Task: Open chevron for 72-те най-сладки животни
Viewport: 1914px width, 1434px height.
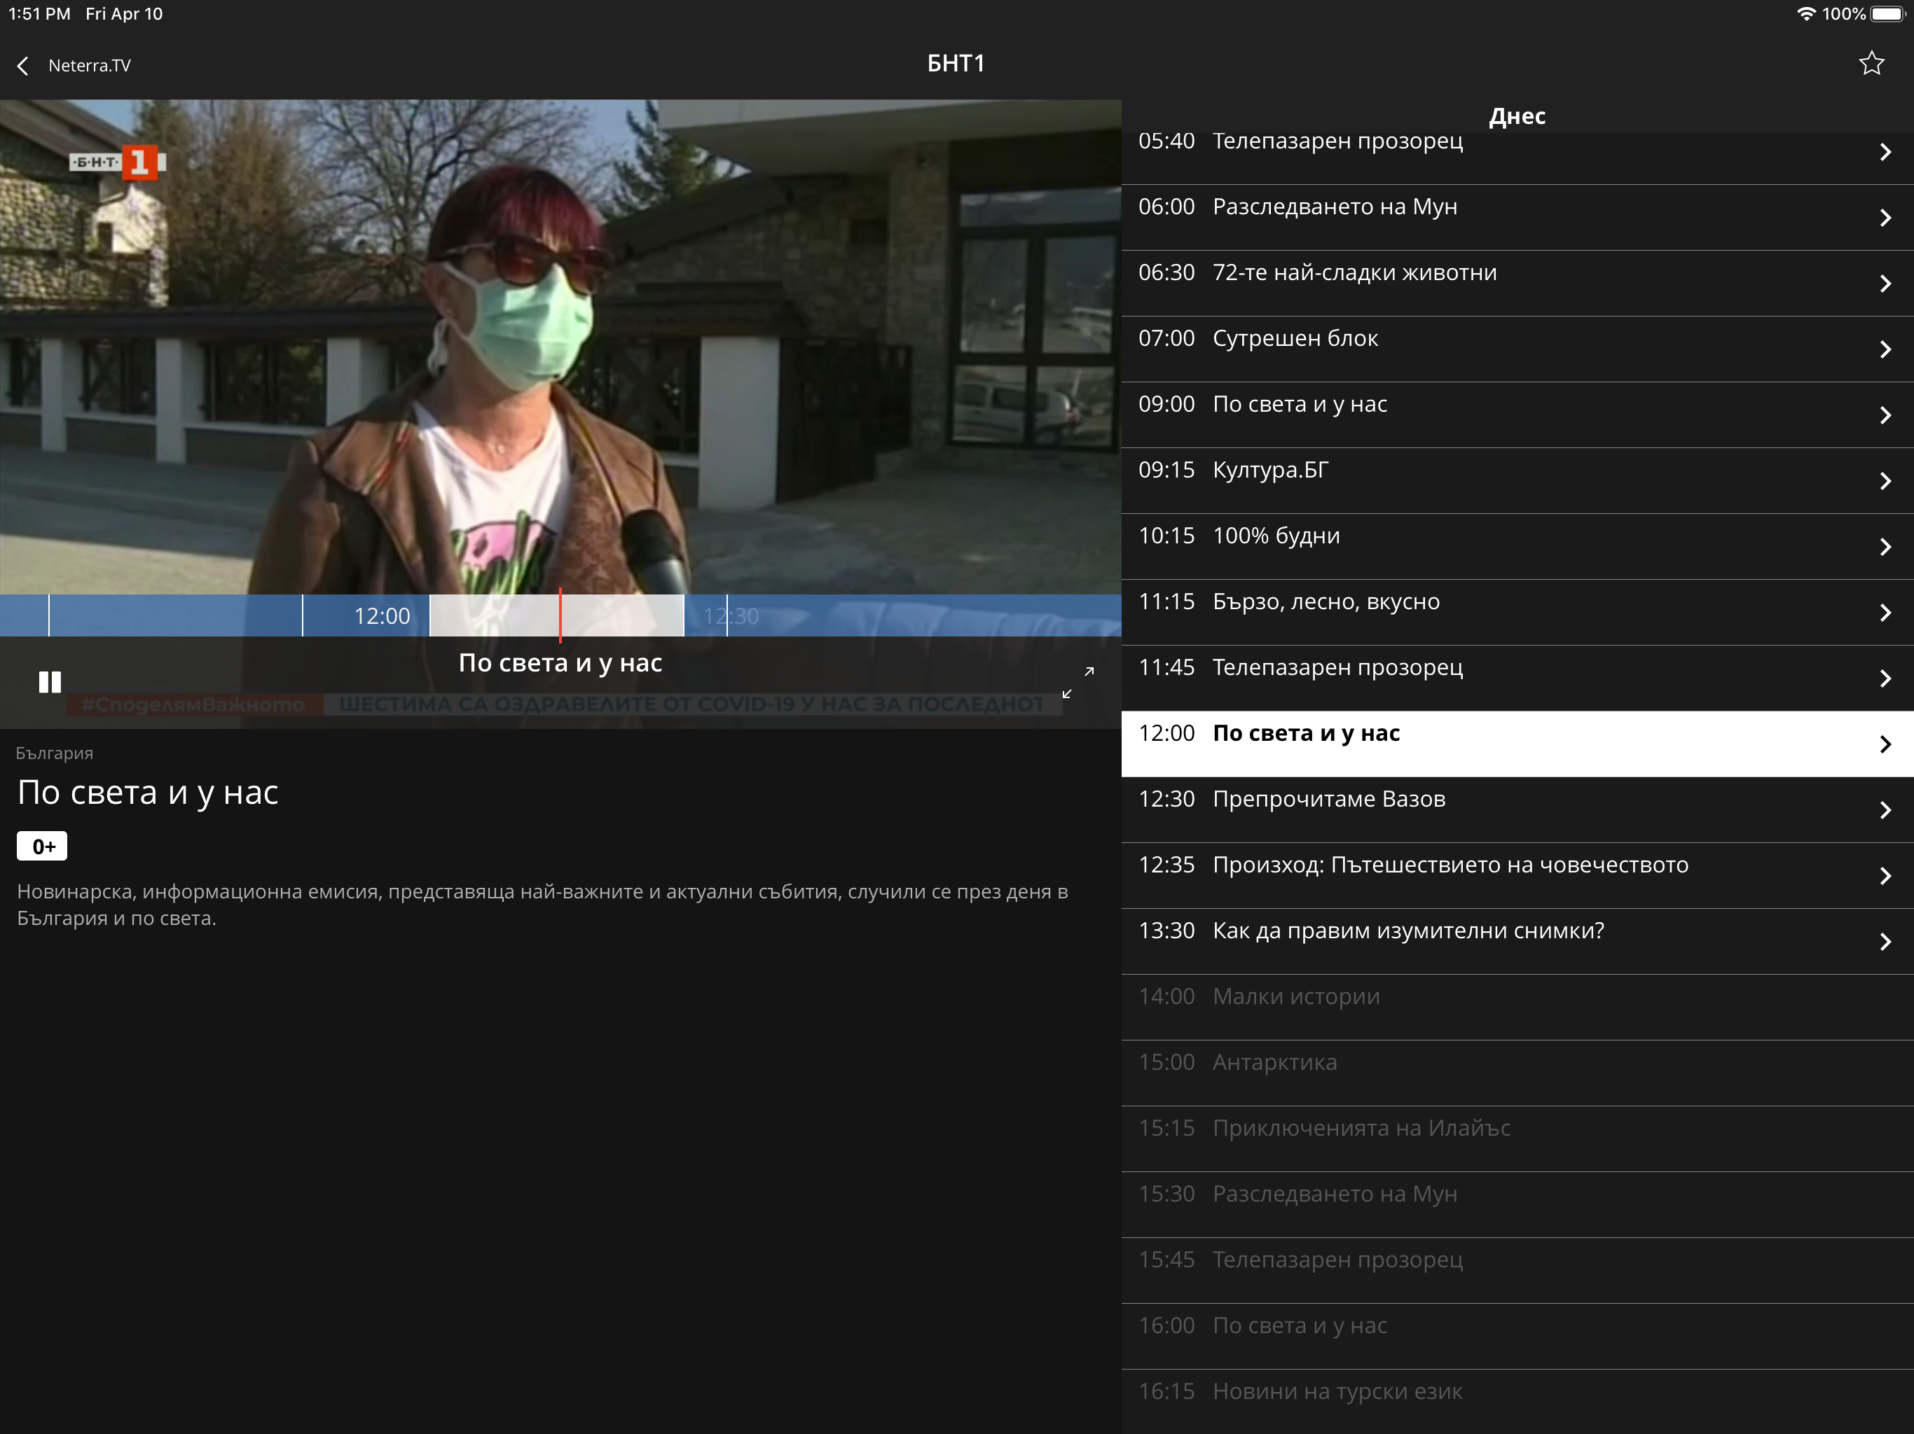Action: (1885, 284)
